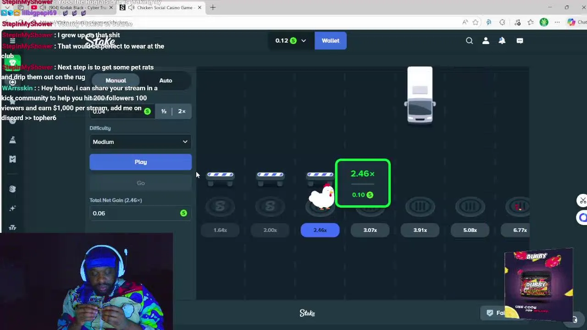Open a new browser tab
Image resolution: width=587 pixels, height=330 pixels.
pyautogui.click(x=213, y=7)
